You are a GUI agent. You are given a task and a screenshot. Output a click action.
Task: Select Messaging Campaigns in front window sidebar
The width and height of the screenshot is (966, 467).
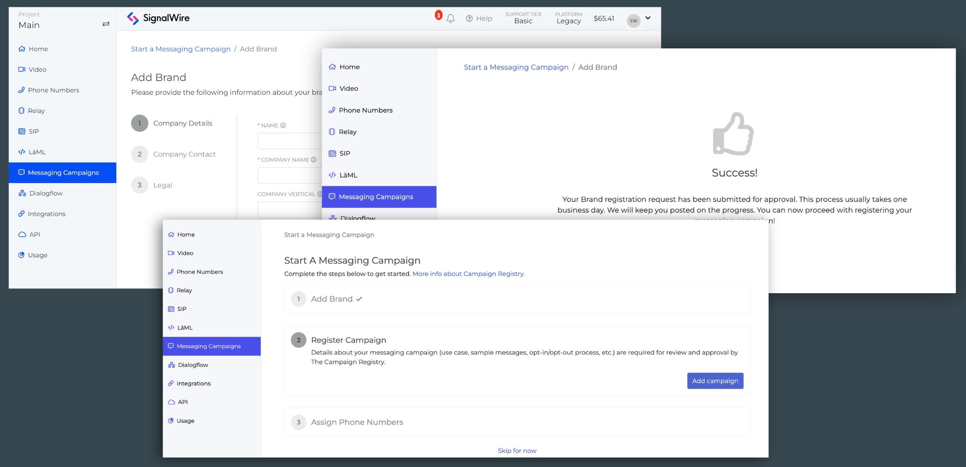212,346
